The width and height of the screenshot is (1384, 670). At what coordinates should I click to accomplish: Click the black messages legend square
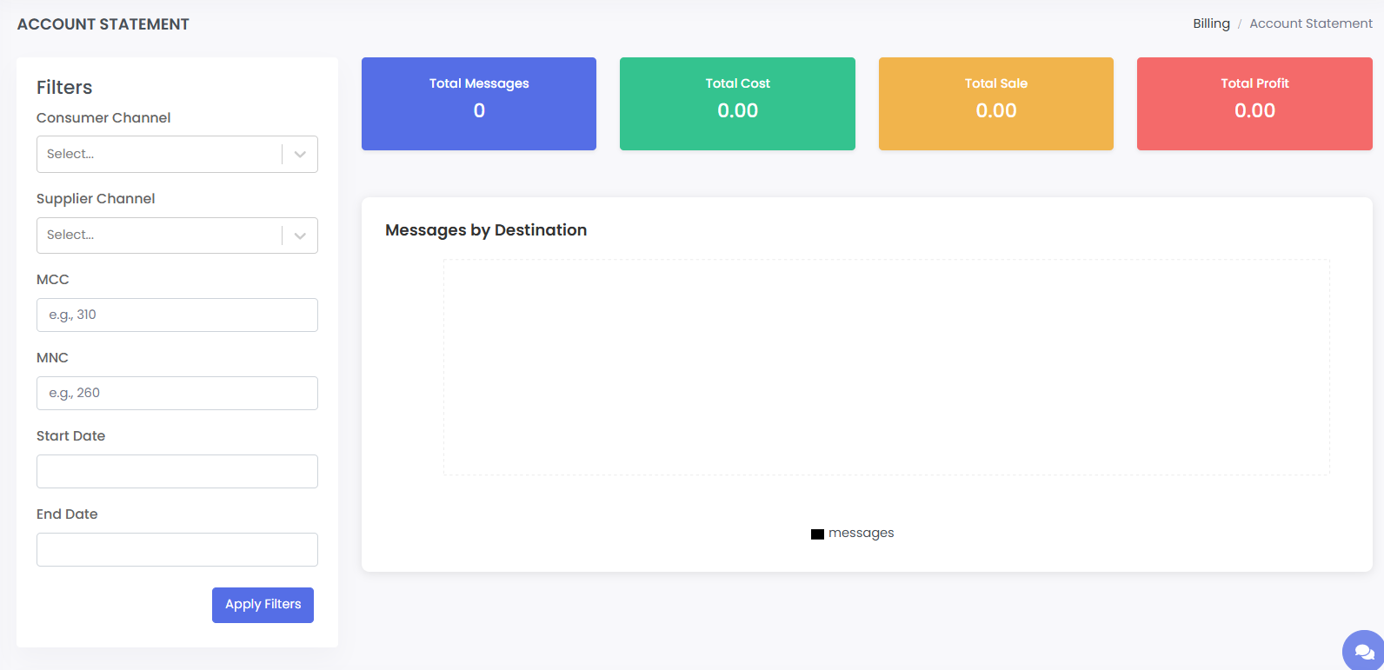point(817,534)
